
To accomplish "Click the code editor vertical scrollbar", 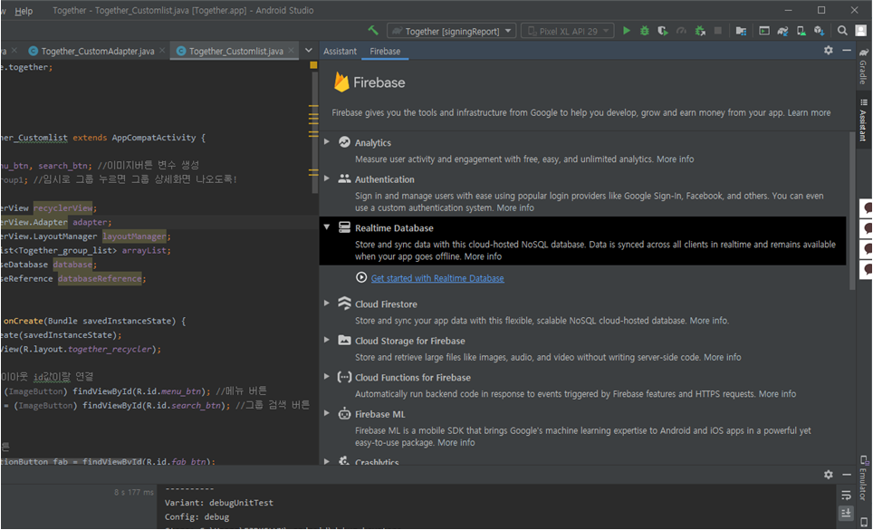I will pyautogui.click(x=315, y=132).
